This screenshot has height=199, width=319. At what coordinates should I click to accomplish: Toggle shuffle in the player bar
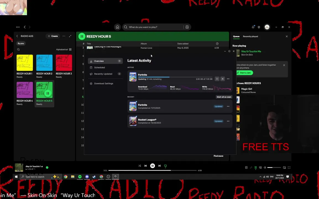[x=140, y=166]
